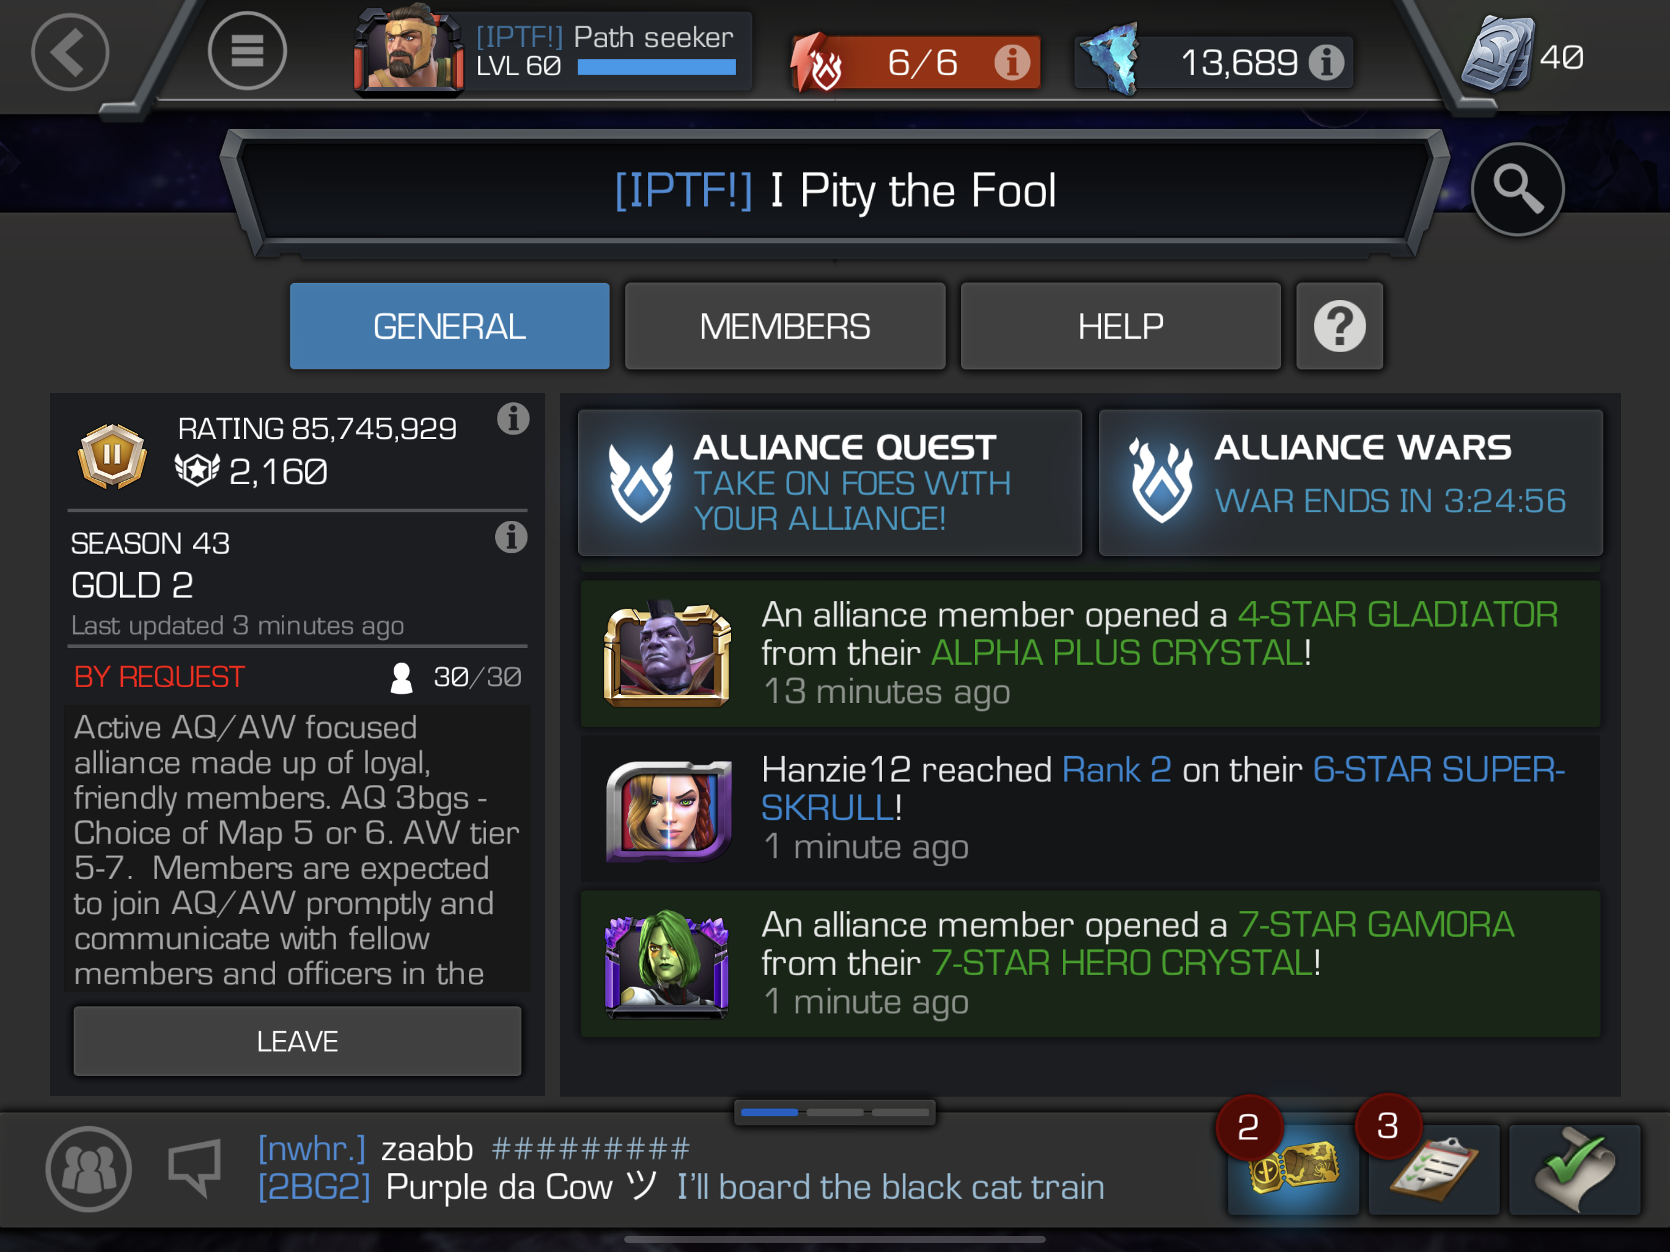Click the Leave alliance button
The image size is (1670, 1252).
click(x=298, y=1040)
